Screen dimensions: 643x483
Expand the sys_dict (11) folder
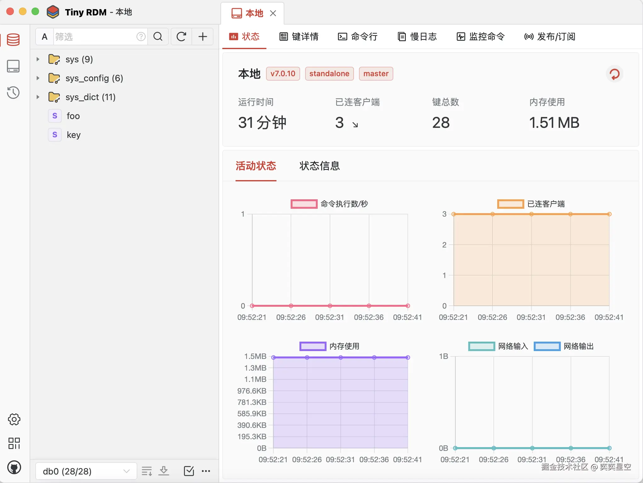(38, 97)
